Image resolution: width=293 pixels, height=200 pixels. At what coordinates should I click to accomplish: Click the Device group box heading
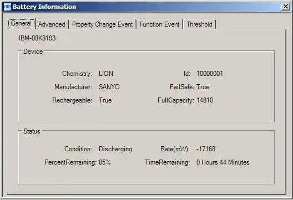33,52
